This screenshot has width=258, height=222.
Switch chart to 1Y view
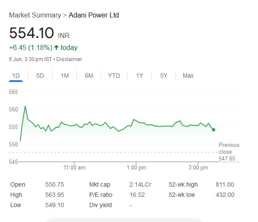coord(139,76)
